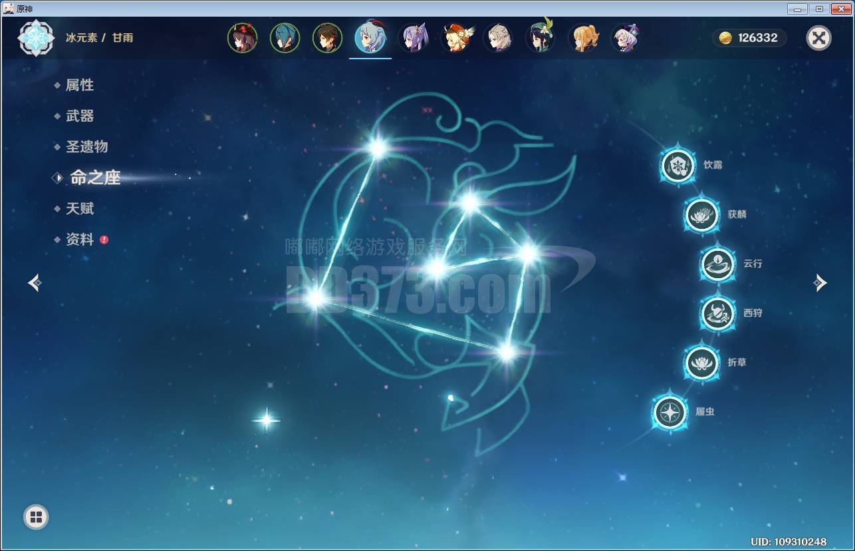
Task: Switch to the Zhongli avatar
Action: (327, 38)
